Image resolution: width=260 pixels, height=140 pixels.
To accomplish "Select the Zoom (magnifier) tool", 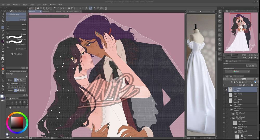I will pyautogui.click(x=3, y=14).
